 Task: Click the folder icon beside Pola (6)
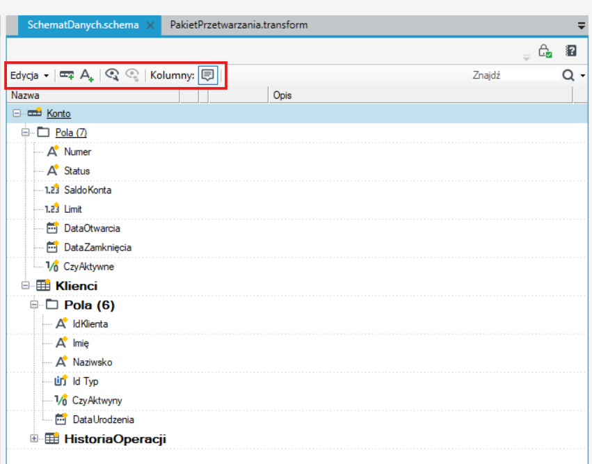[51, 304]
